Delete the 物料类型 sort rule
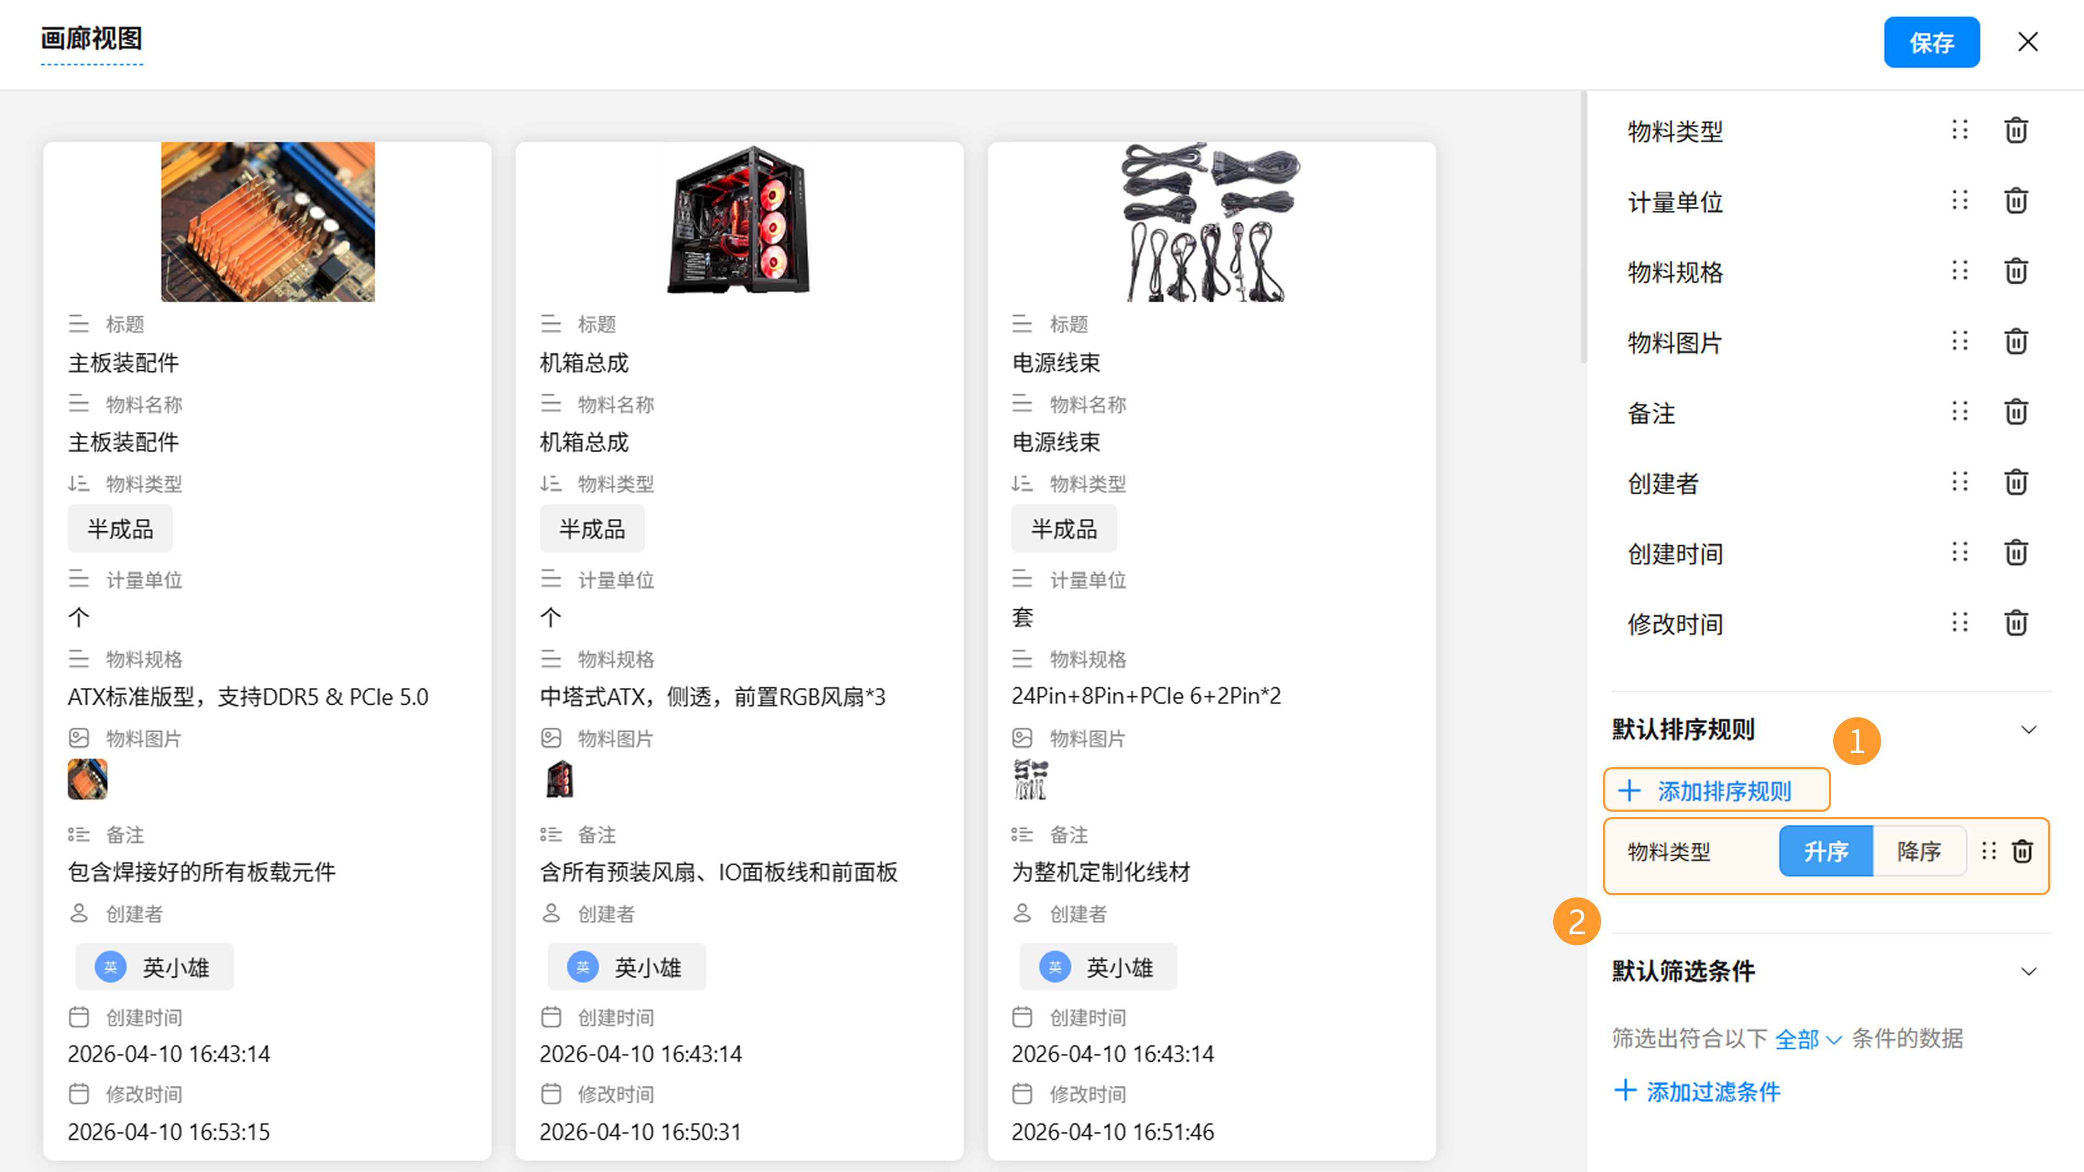 click(2022, 851)
